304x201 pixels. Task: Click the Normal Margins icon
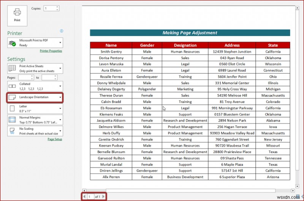click(x=12, y=120)
